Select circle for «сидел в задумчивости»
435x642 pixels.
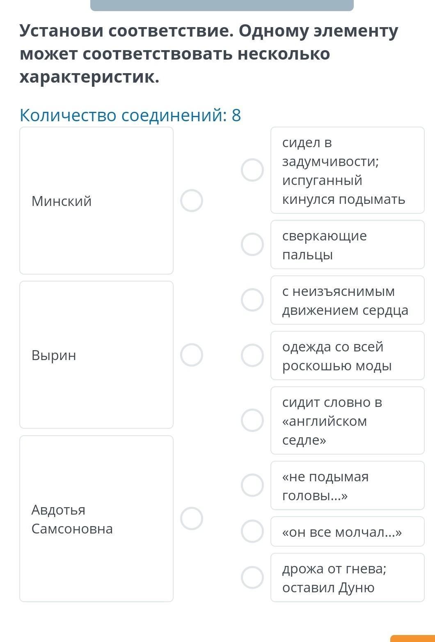252,170
